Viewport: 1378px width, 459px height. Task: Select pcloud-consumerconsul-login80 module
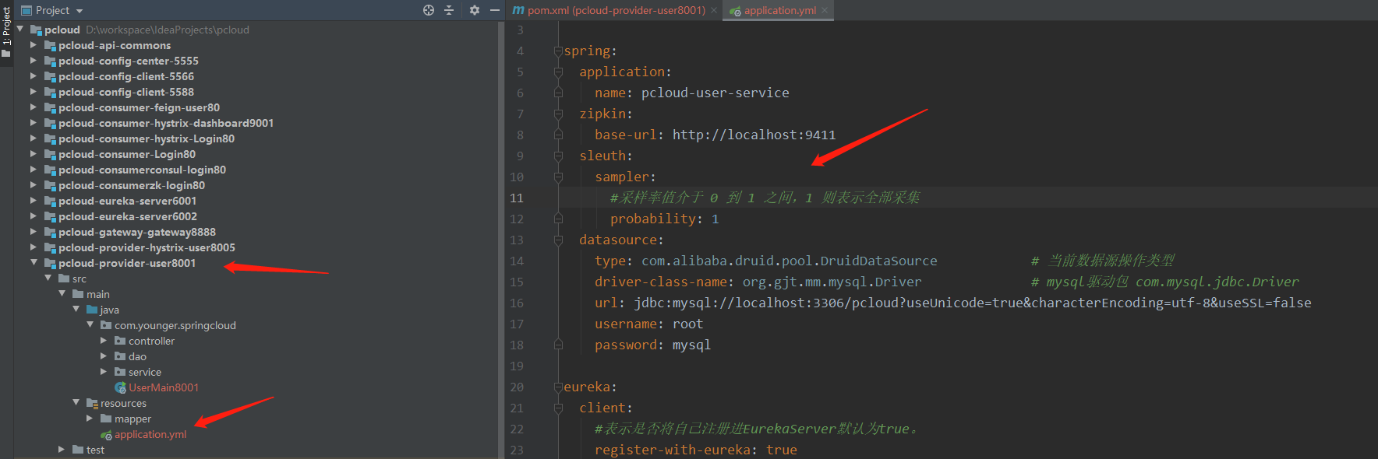[x=142, y=170]
